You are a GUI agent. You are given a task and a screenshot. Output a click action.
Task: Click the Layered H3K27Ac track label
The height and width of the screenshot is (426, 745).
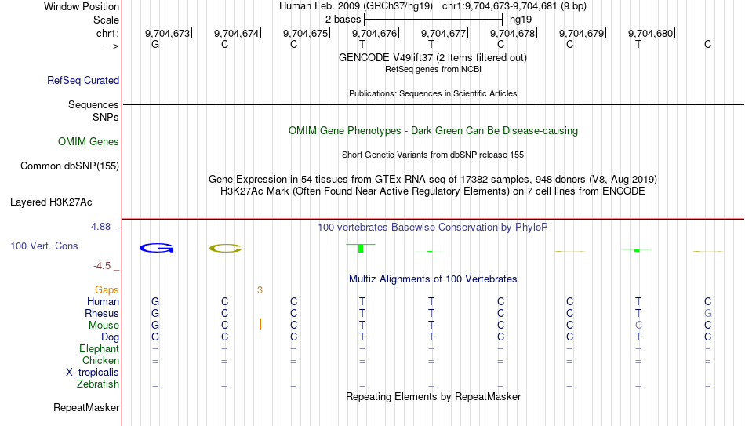(x=51, y=202)
